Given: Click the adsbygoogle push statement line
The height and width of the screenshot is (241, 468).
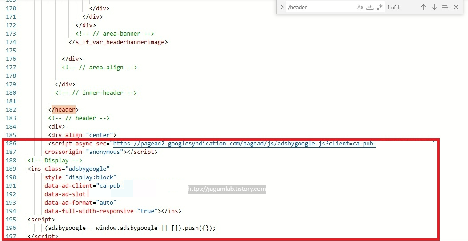Looking at the screenshot, I should pyautogui.click(x=130, y=228).
